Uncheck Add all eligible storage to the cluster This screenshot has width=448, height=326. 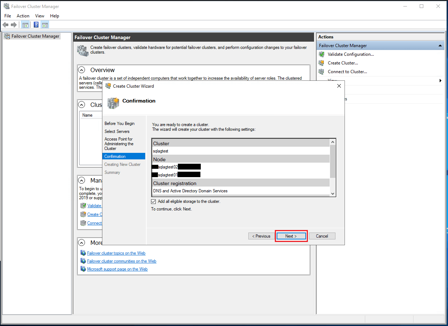coord(153,201)
